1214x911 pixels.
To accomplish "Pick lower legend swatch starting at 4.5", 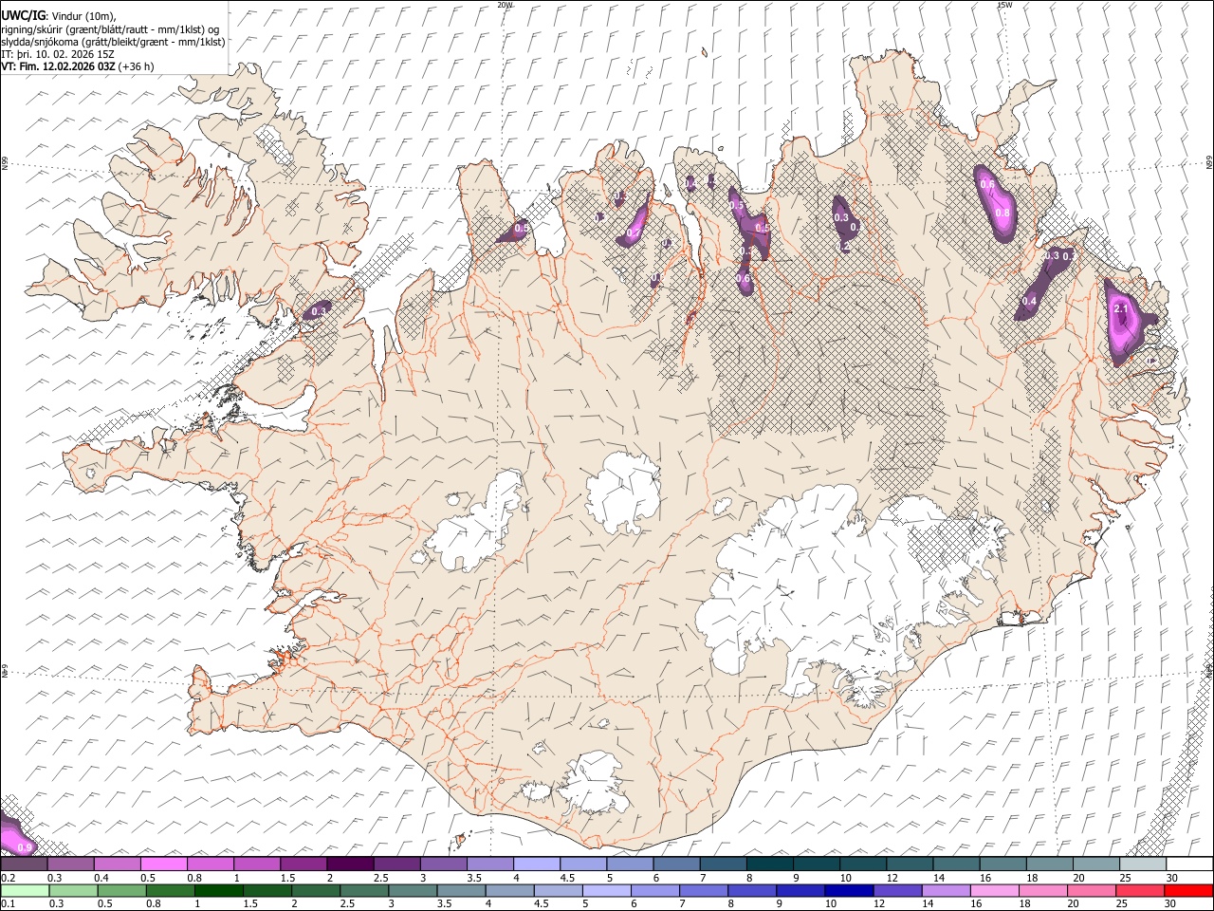I will [x=558, y=890].
